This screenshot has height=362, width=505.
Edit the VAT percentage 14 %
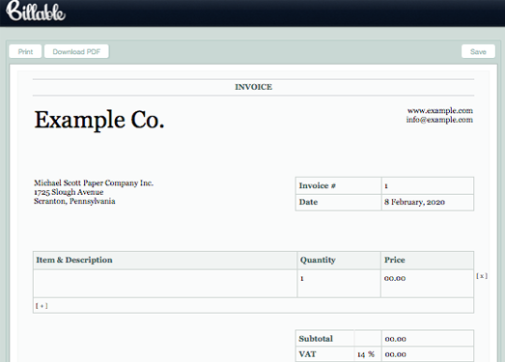point(366,354)
